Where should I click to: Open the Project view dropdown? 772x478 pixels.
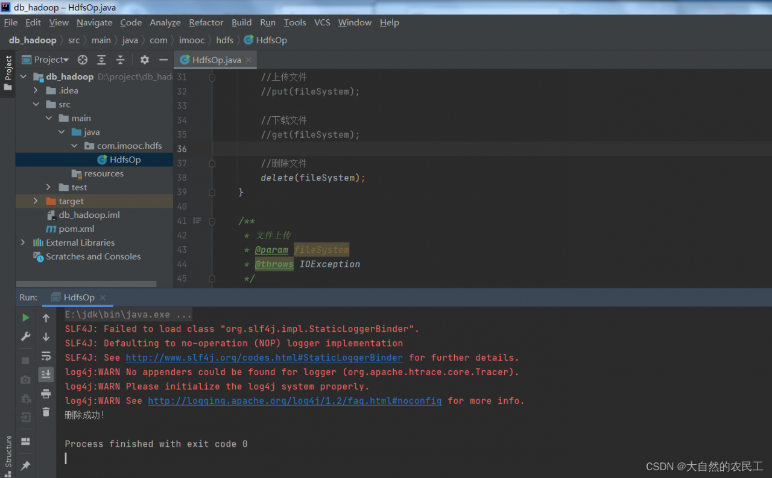tap(51, 60)
